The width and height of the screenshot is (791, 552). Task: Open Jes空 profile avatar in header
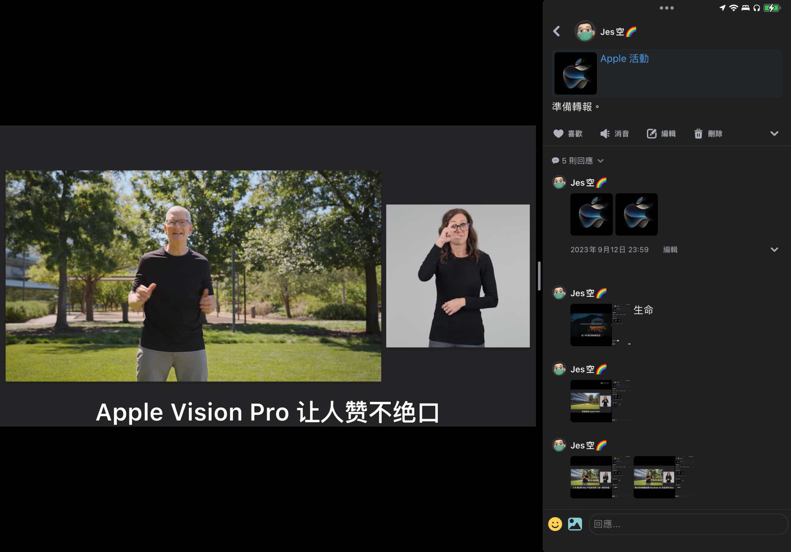pos(585,31)
